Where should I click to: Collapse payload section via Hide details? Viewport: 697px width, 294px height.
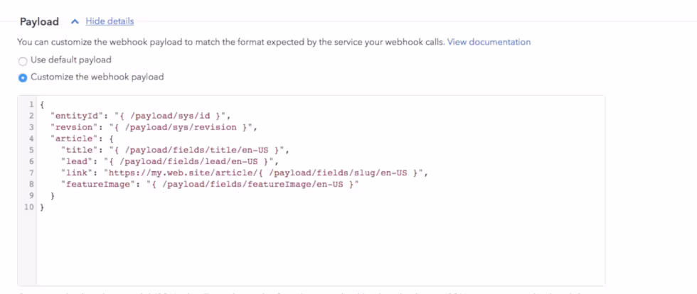coord(110,21)
